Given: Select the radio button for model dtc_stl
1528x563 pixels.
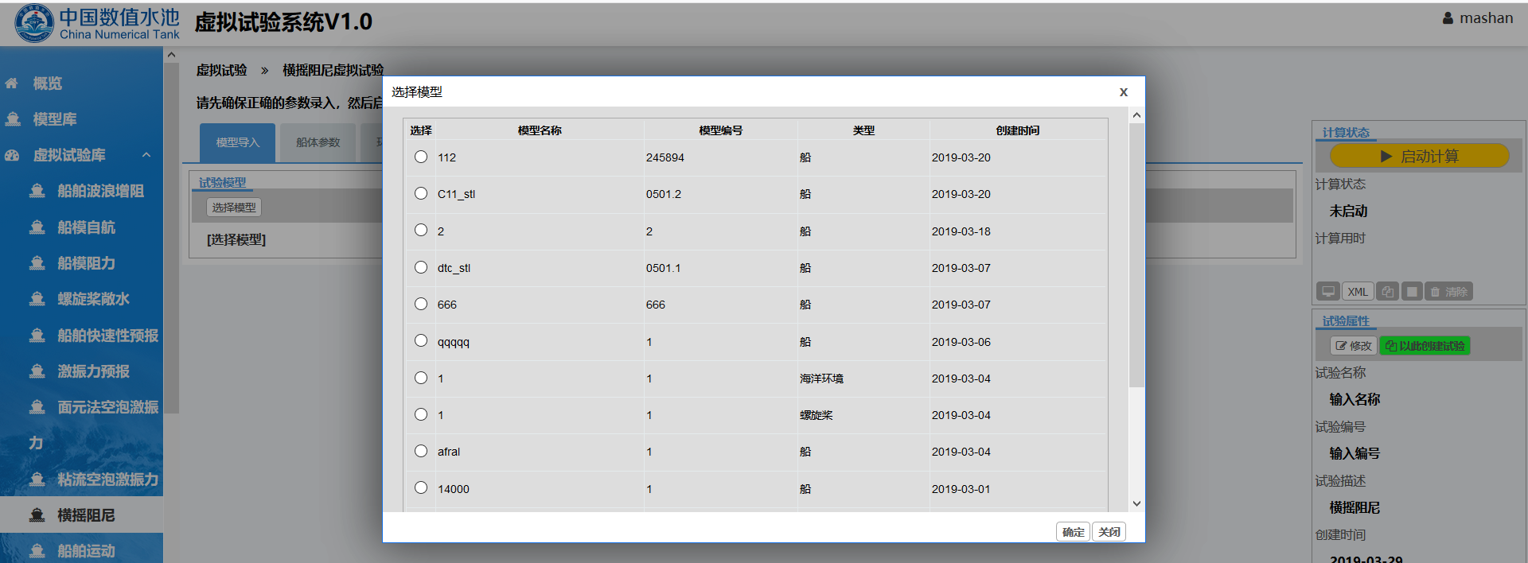Looking at the screenshot, I should [421, 267].
